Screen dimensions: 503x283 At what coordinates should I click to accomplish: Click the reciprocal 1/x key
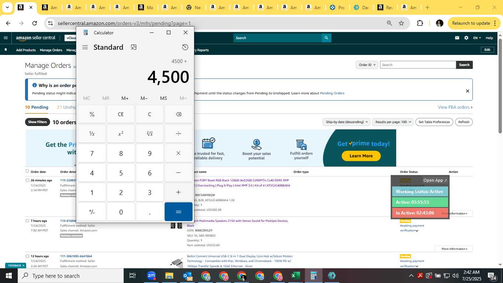(92, 134)
